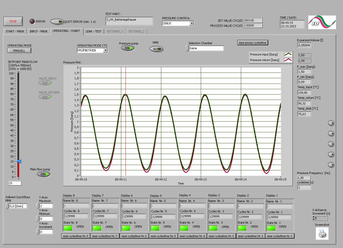Click reset process cycles/time button
Image resolution: width=343 pixels, height=248 pixels.
coord(253,43)
